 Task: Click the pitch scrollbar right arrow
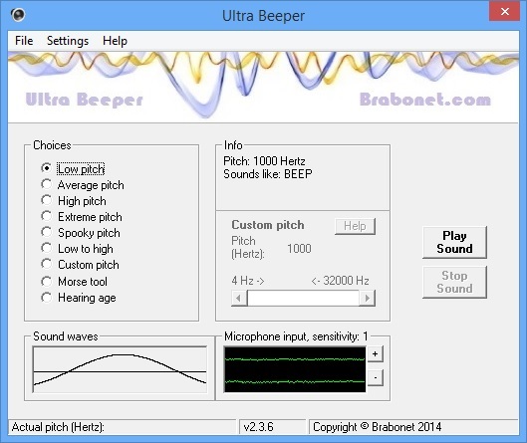click(367, 298)
